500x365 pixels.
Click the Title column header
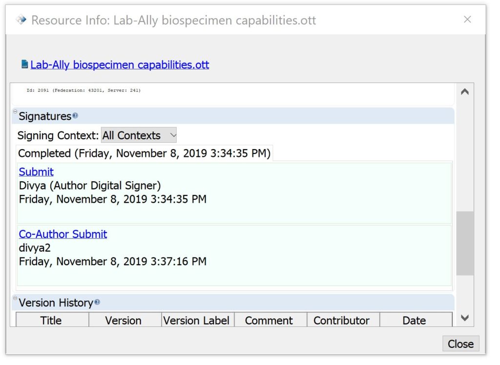51,321
